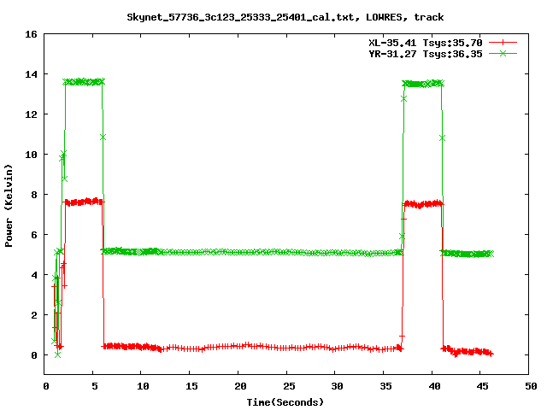This screenshot has height=410, width=547.
Task: Click the Power (Kelvin) y-axis label
Action: (9, 206)
